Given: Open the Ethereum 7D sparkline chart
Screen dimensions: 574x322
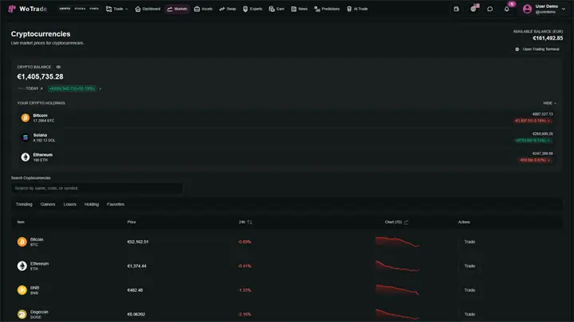Looking at the screenshot, I should click(x=397, y=266).
